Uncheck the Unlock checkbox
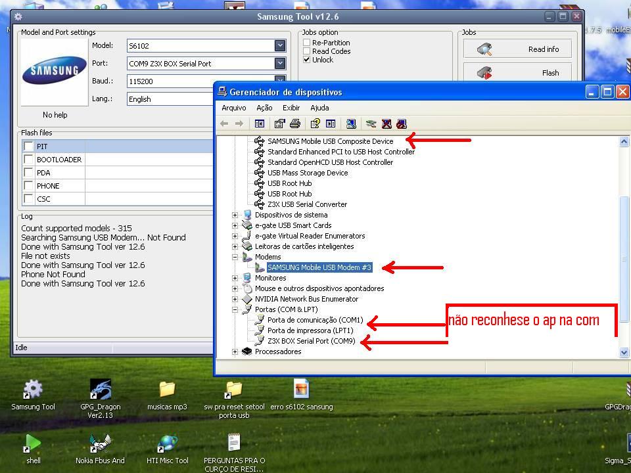 [x=307, y=60]
